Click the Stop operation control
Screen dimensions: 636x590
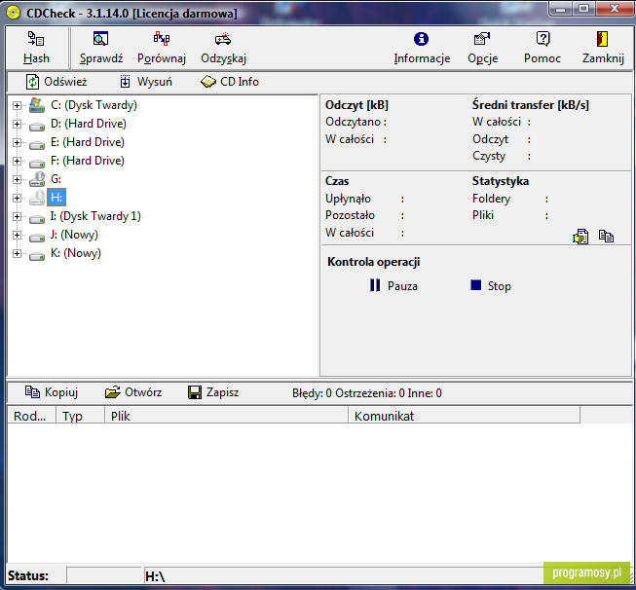tap(490, 286)
